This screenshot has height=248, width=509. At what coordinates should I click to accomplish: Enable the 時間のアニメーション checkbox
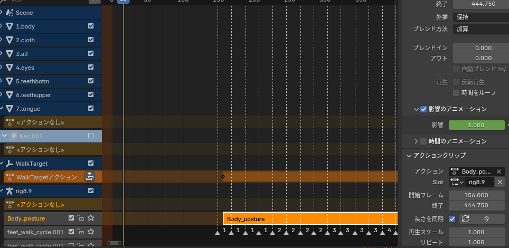(x=423, y=141)
